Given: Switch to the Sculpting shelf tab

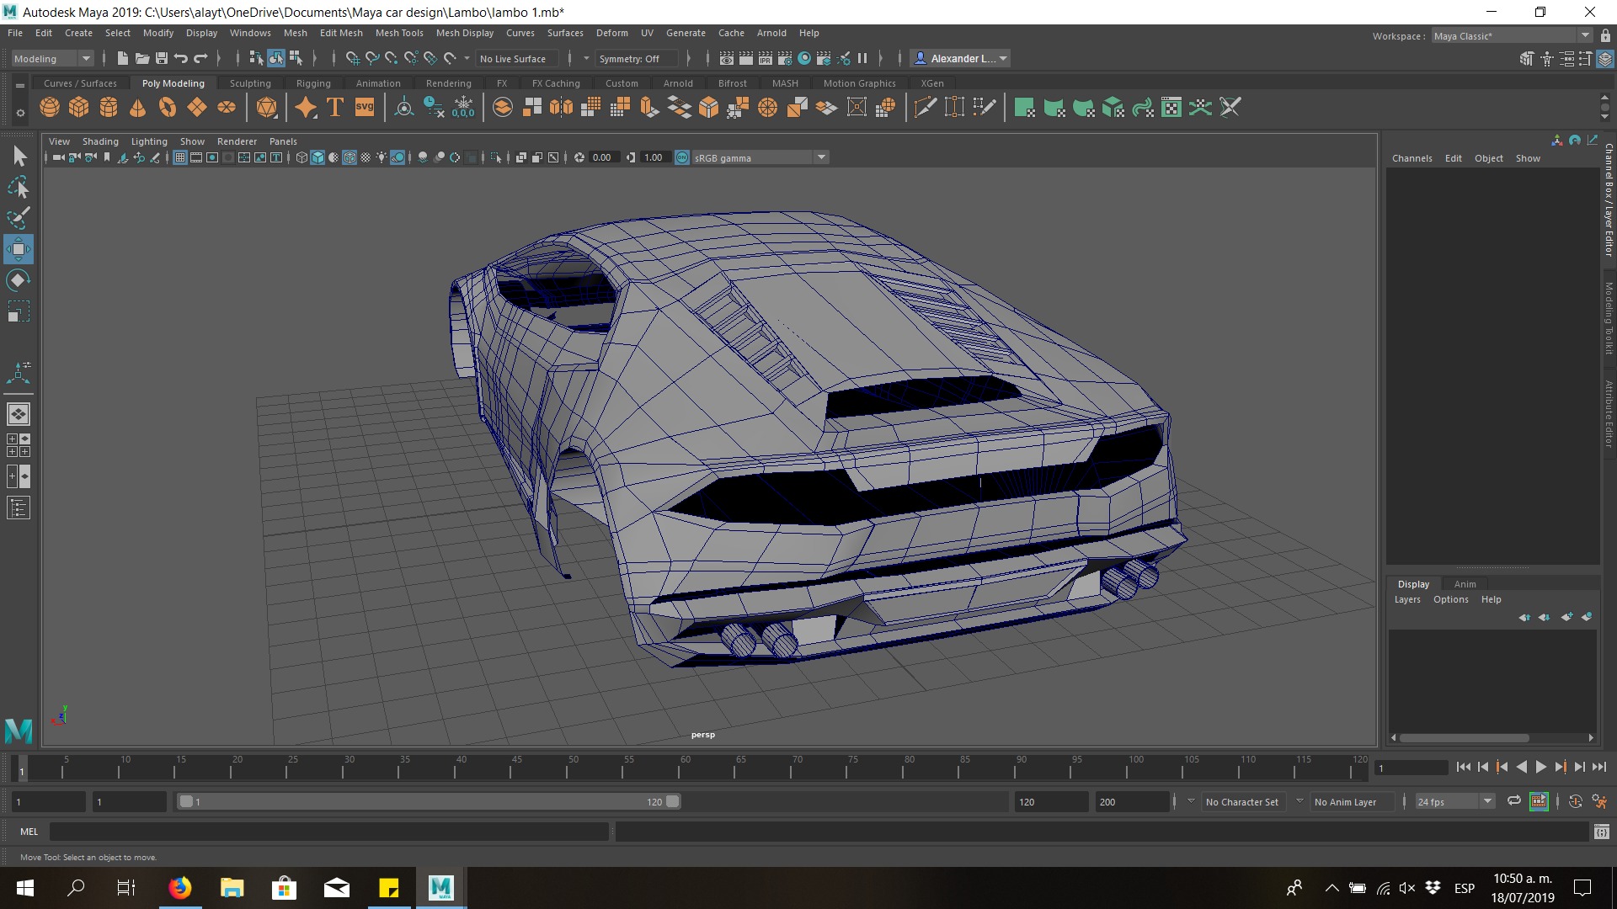Looking at the screenshot, I should [250, 83].
